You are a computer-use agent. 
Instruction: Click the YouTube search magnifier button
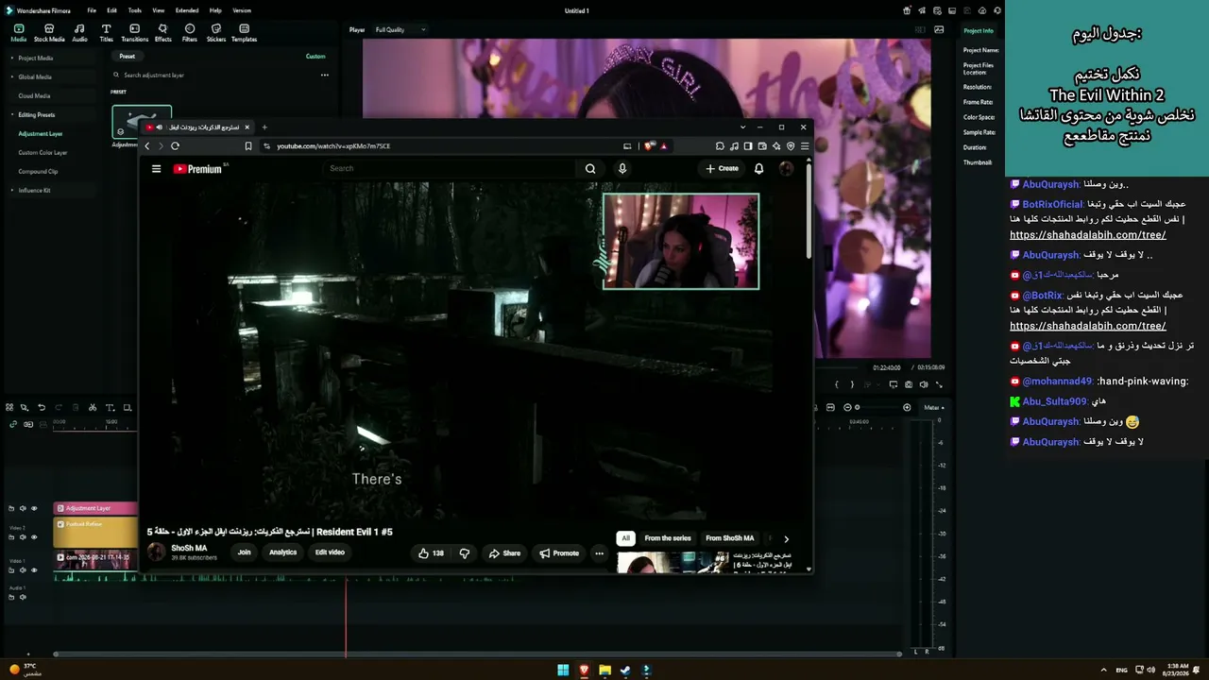pyautogui.click(x=590, y=168)
